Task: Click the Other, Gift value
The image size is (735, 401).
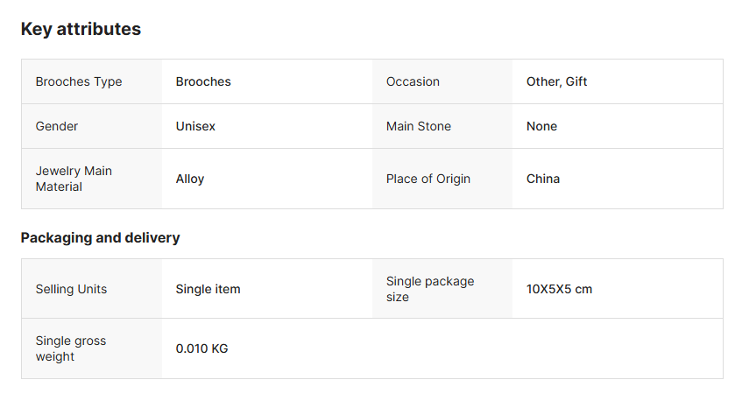Action: click(x=557, y=81)
